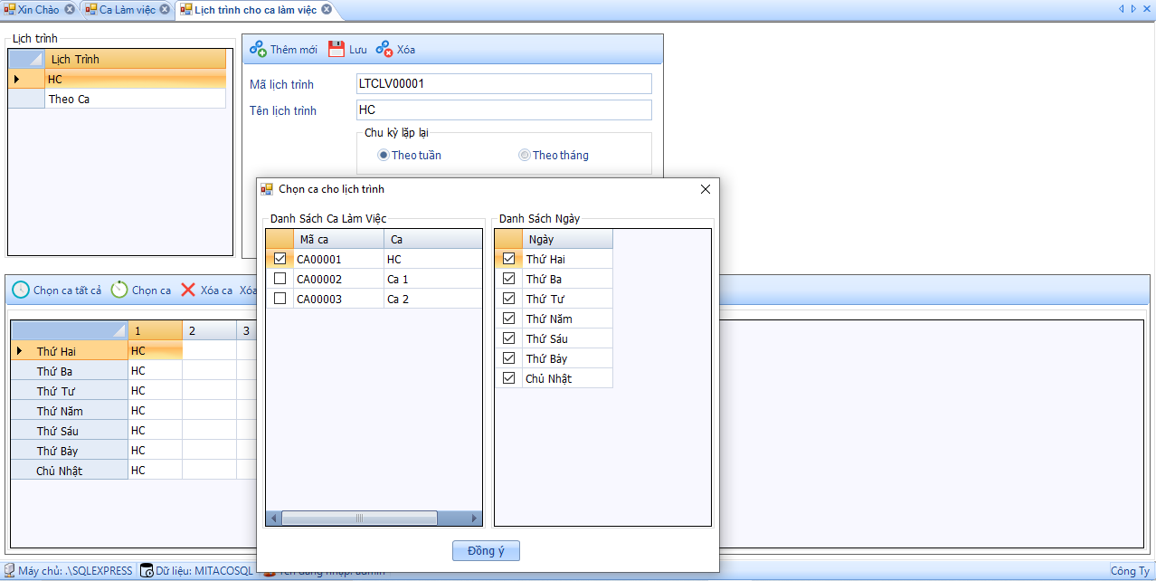
Task: Uncheck the Chủ Nhật day checkbox
Action: [508, 378]
